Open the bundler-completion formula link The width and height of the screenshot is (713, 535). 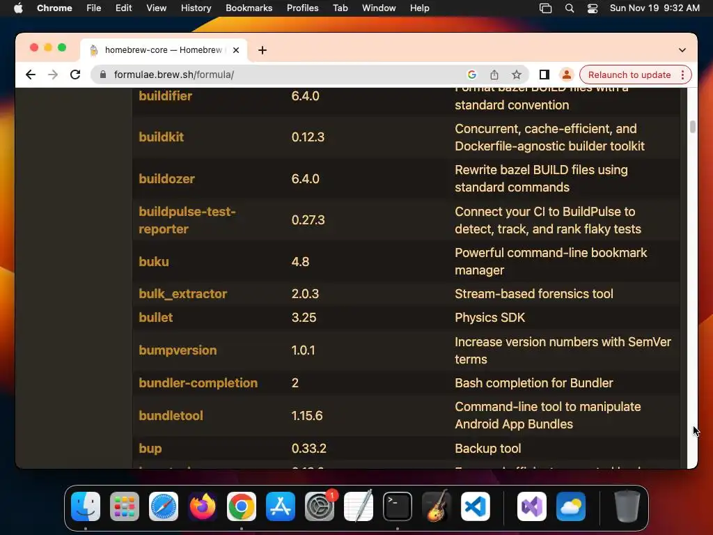[x=198, y=383]
